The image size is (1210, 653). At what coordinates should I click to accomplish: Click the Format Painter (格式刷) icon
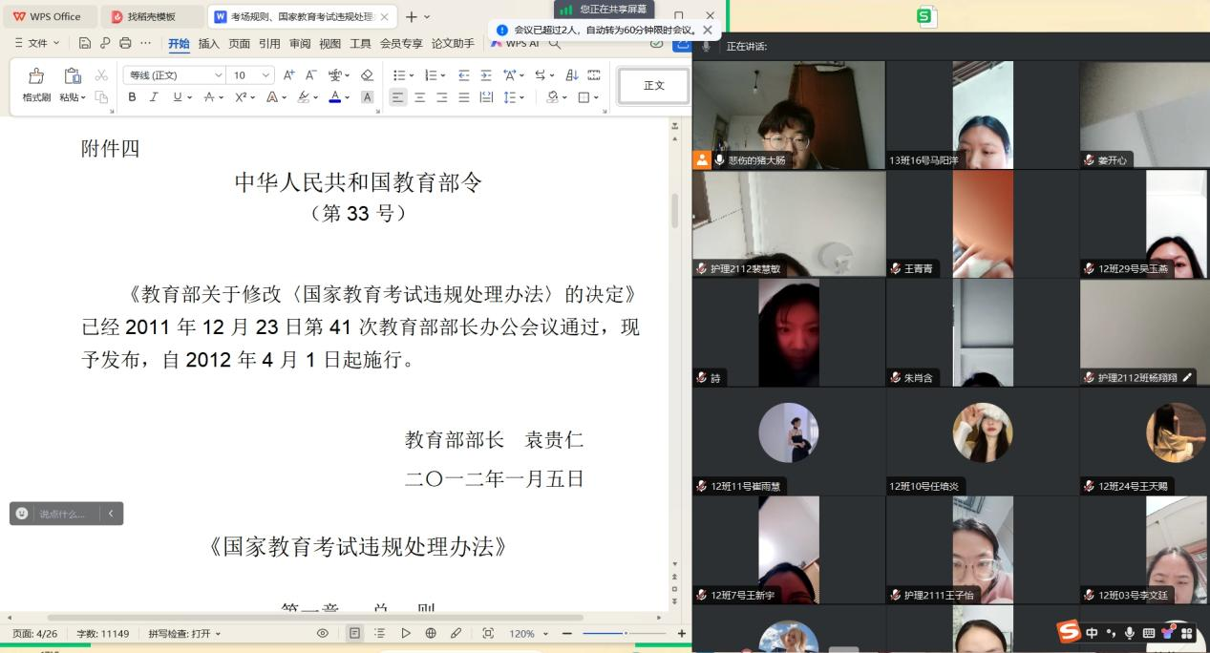tap(36, 75)
